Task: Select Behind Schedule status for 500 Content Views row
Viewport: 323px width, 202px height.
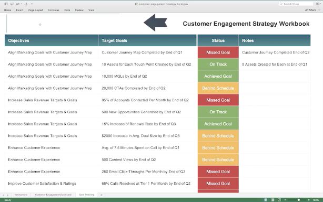Action: pyautogui.click(x=218, y=160)
